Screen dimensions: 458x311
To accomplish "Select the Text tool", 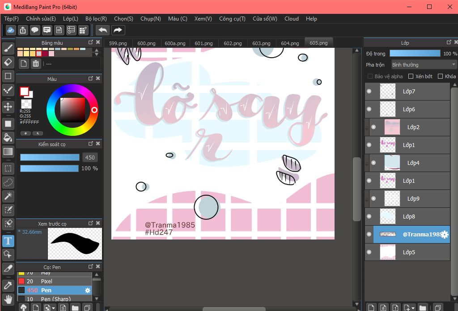I will tap(8, 241).
